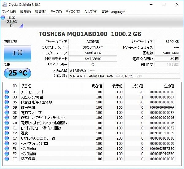
Task: Click the ID column header
Action: click(x=15, y=86)
